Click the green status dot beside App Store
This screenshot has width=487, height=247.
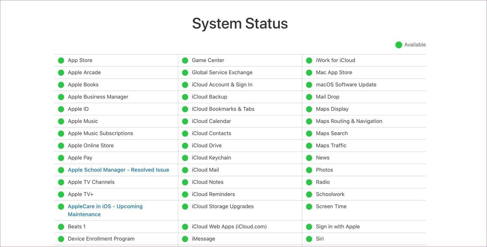click(61, 60)
